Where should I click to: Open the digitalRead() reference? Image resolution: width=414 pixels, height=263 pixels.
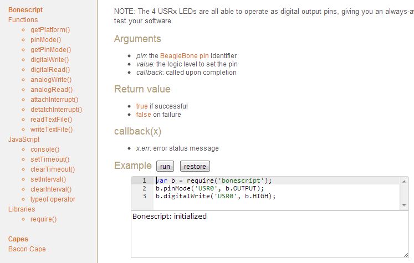pyautogui.click(x=50, y=70)
